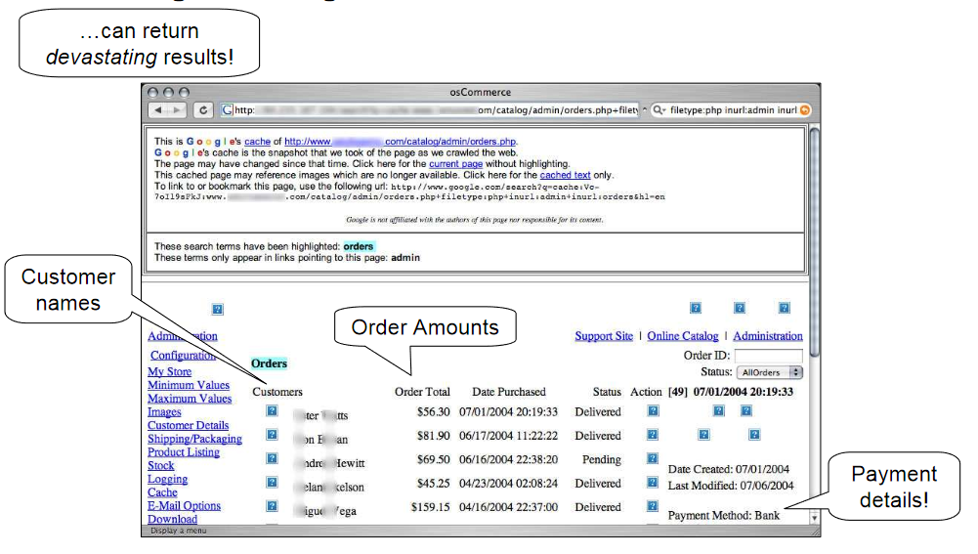
Task: Open the Online Catalog link
Action: [x=682, y=336]
